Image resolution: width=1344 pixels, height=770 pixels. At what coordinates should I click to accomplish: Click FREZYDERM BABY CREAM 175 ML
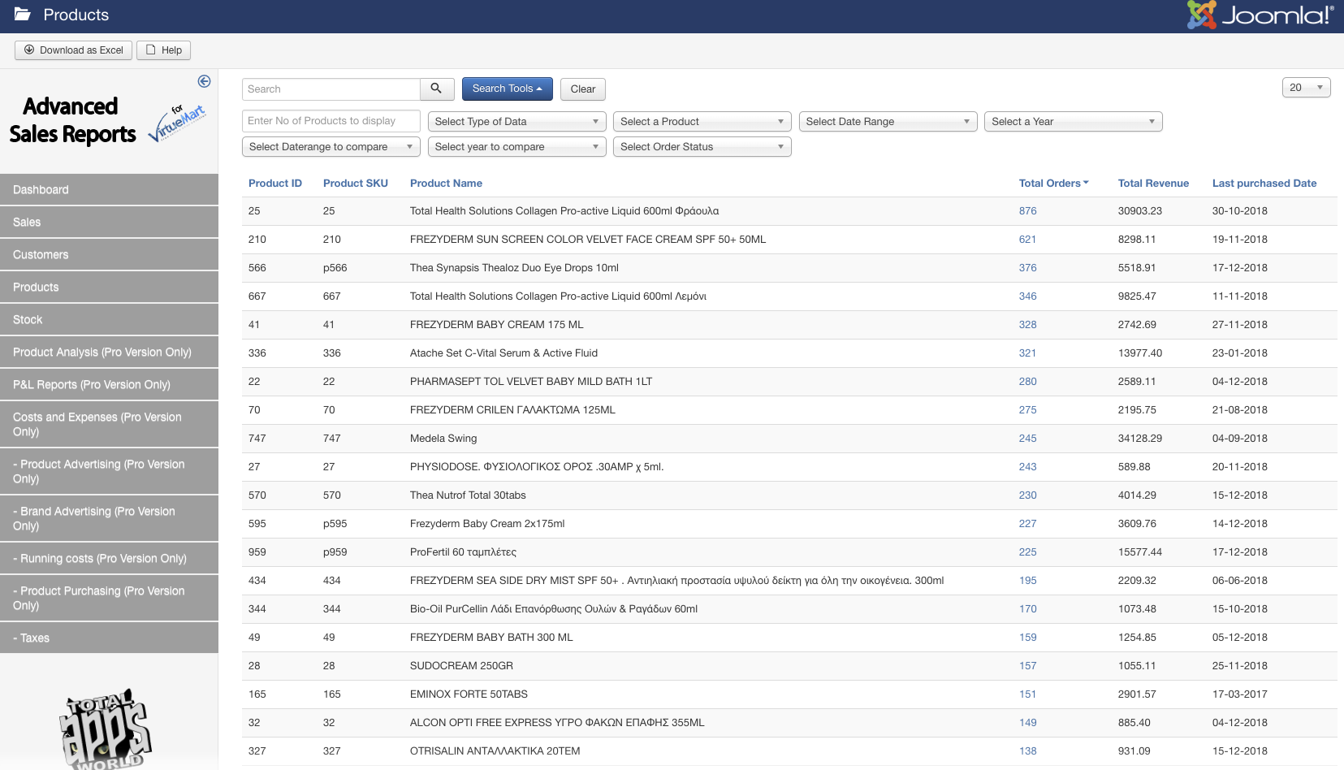[x=496, y=325]
